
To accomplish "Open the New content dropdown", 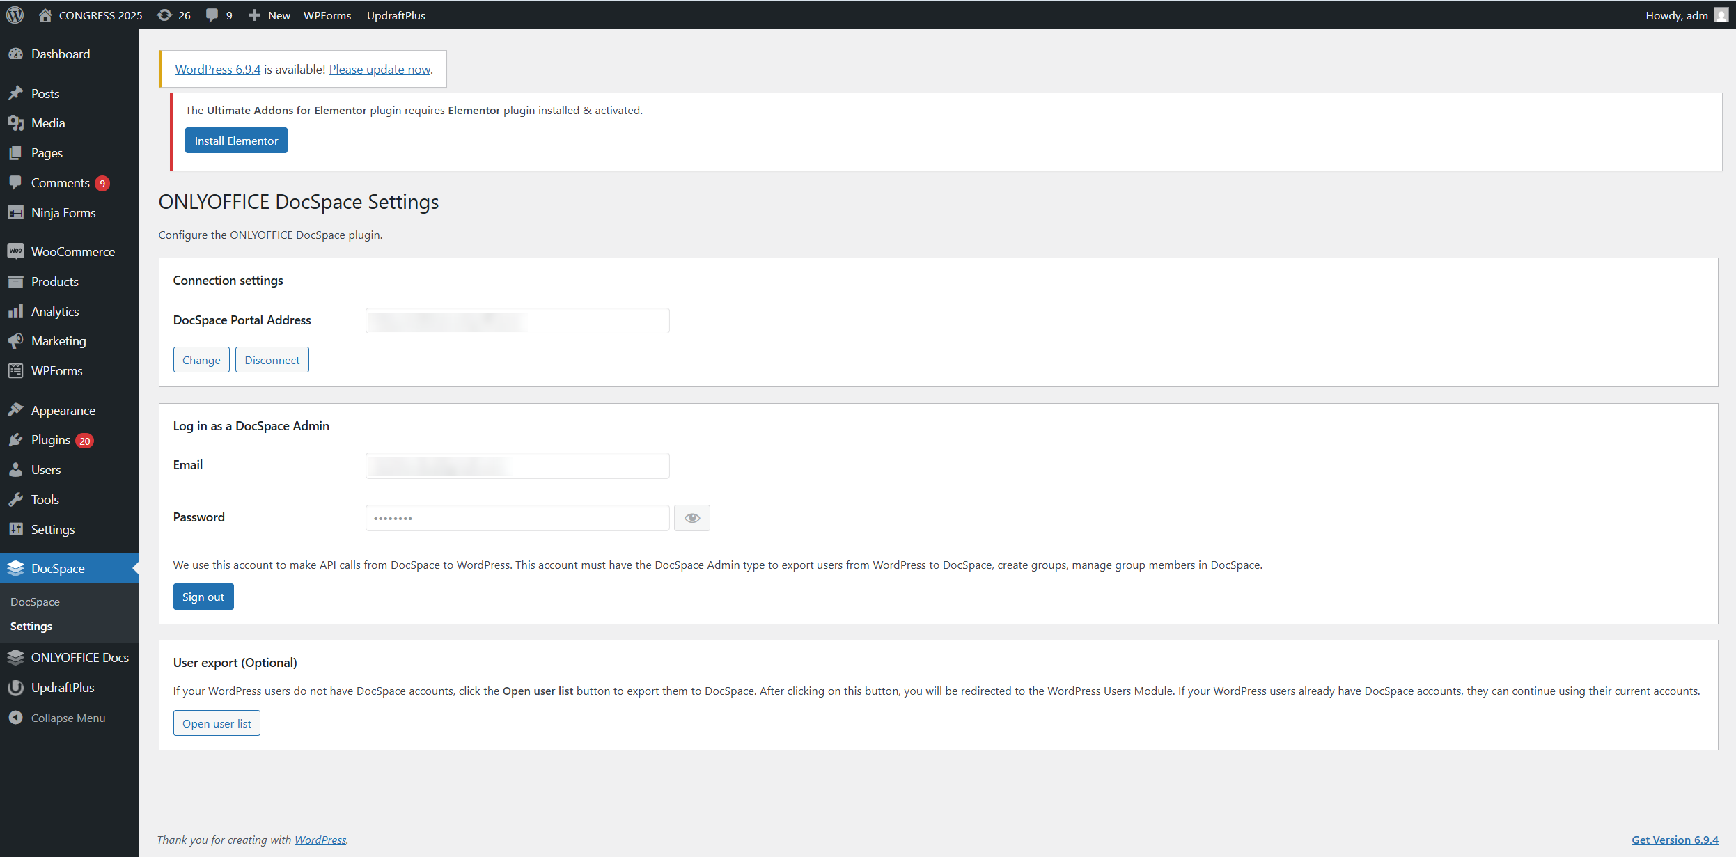I will 269,15.
